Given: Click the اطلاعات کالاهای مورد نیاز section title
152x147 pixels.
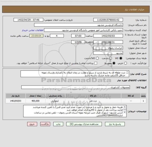Looking at the screenshot, I should click(132, 80).
